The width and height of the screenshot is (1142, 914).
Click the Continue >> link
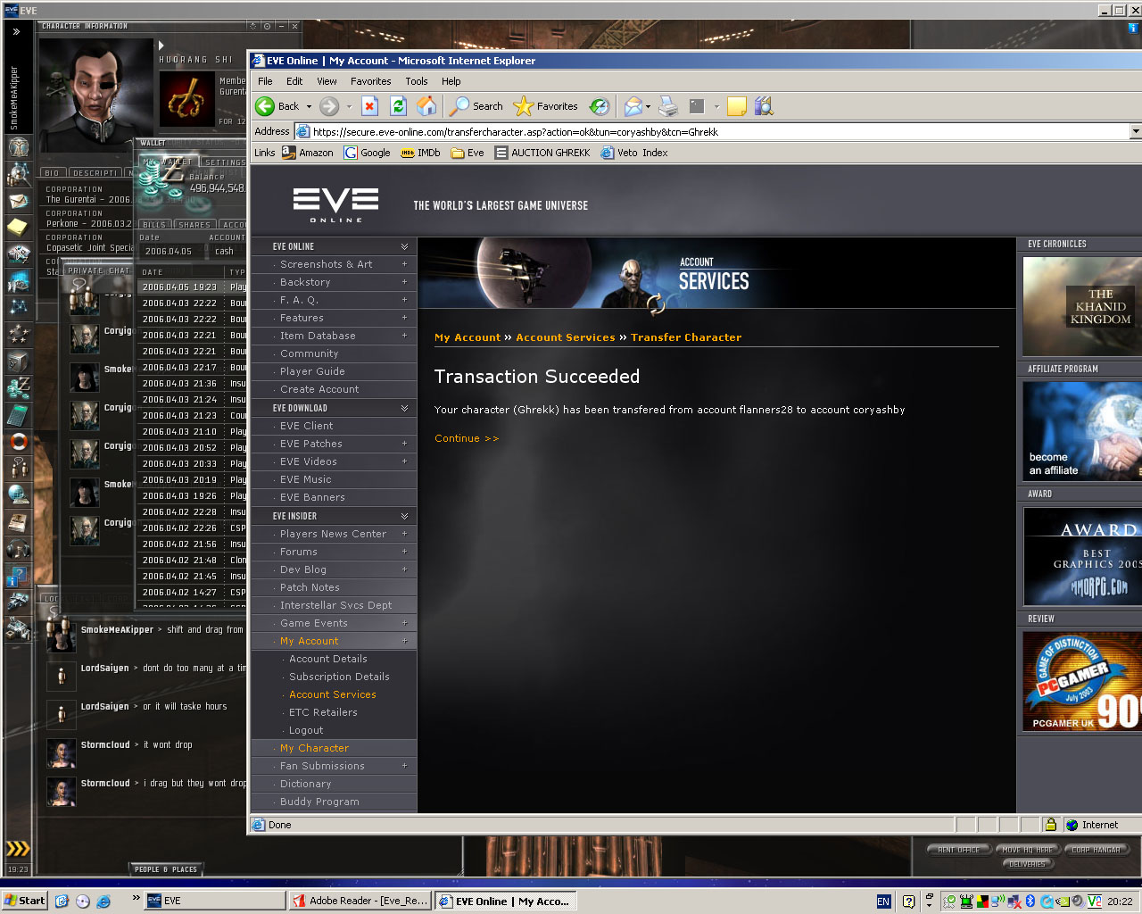467,438
